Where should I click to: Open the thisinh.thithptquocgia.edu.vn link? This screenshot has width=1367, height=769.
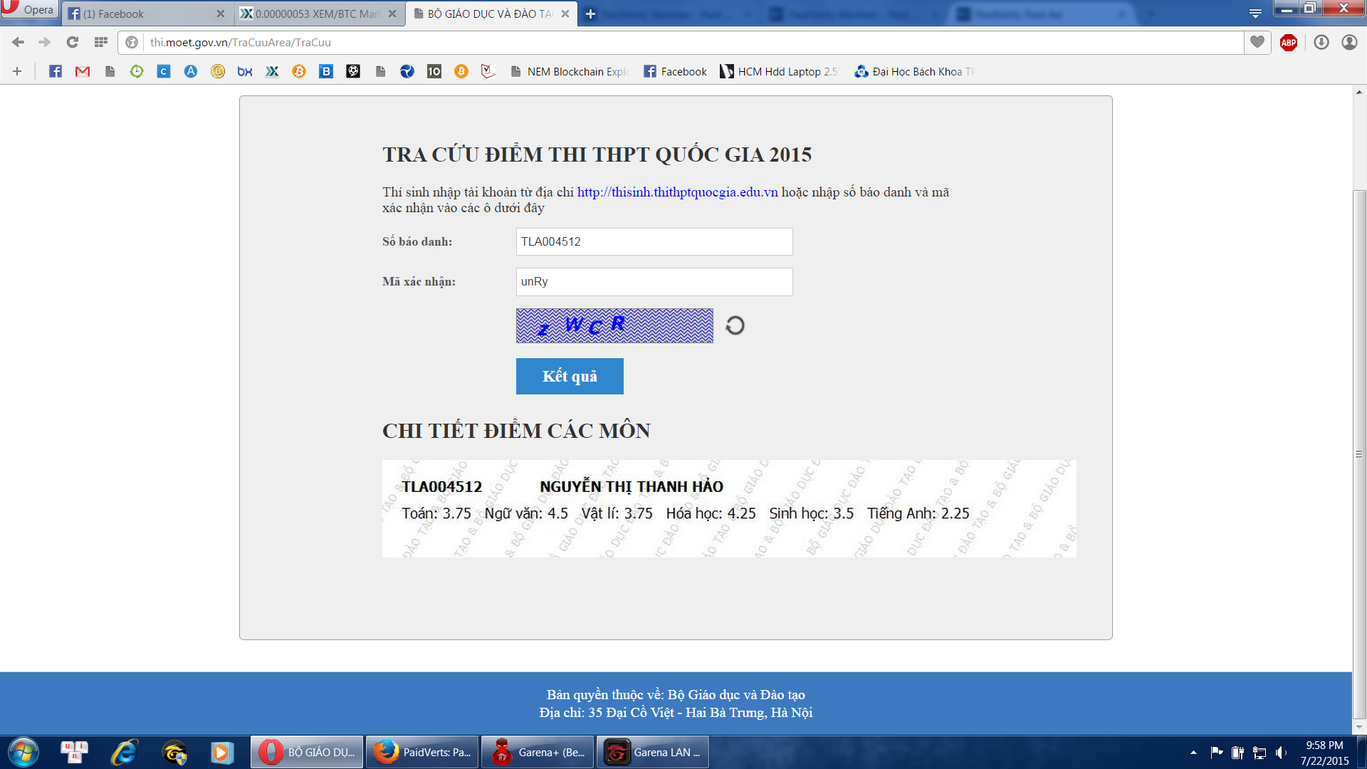[x=677, y=192]
